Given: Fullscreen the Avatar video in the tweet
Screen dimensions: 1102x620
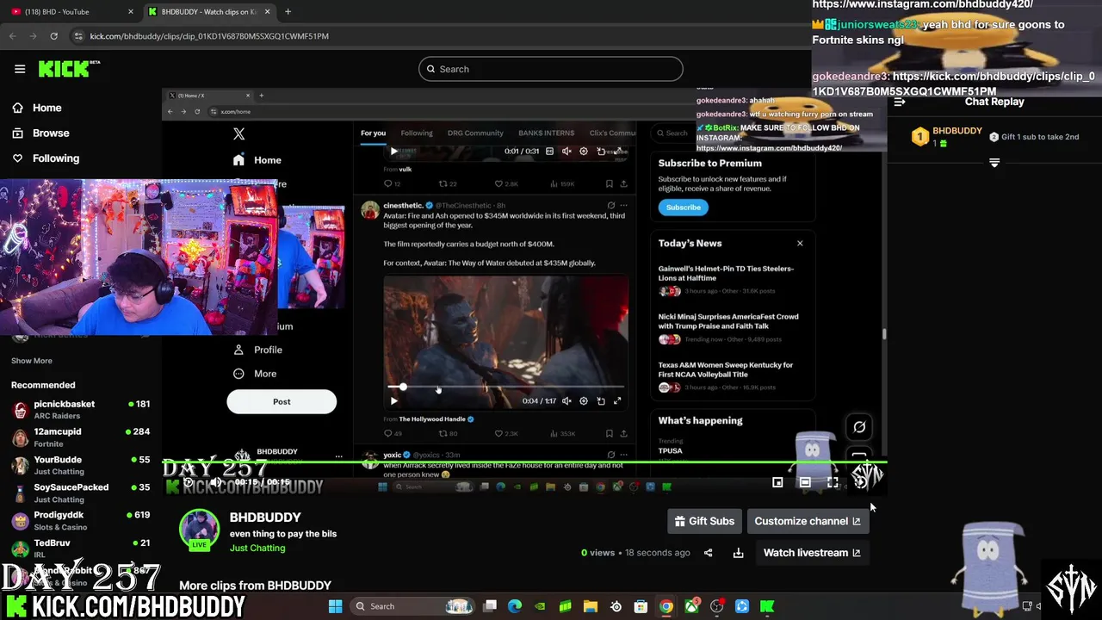Looking at the screenshot, I should pos(617,400).
